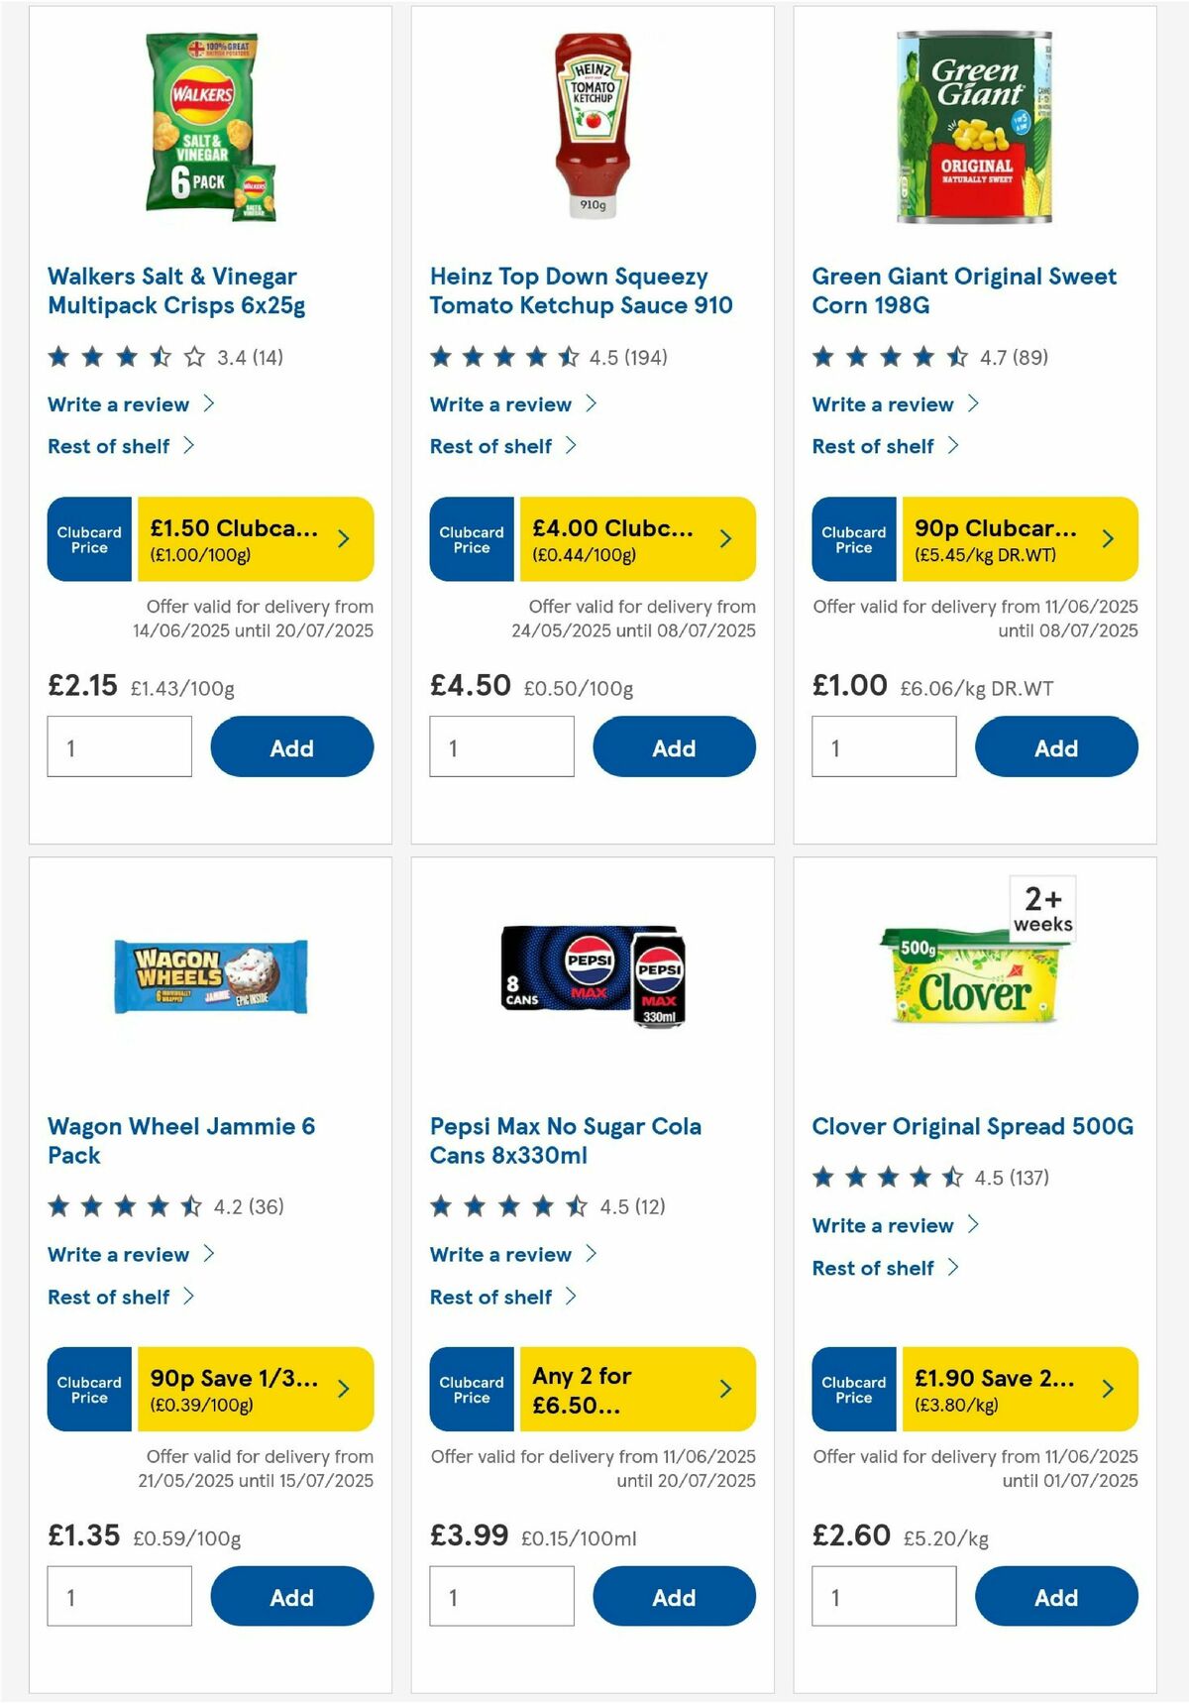Open Green Giant 90p Clubcard offer arrow
This screenshot has height=1703, width=1189.
1107,538
